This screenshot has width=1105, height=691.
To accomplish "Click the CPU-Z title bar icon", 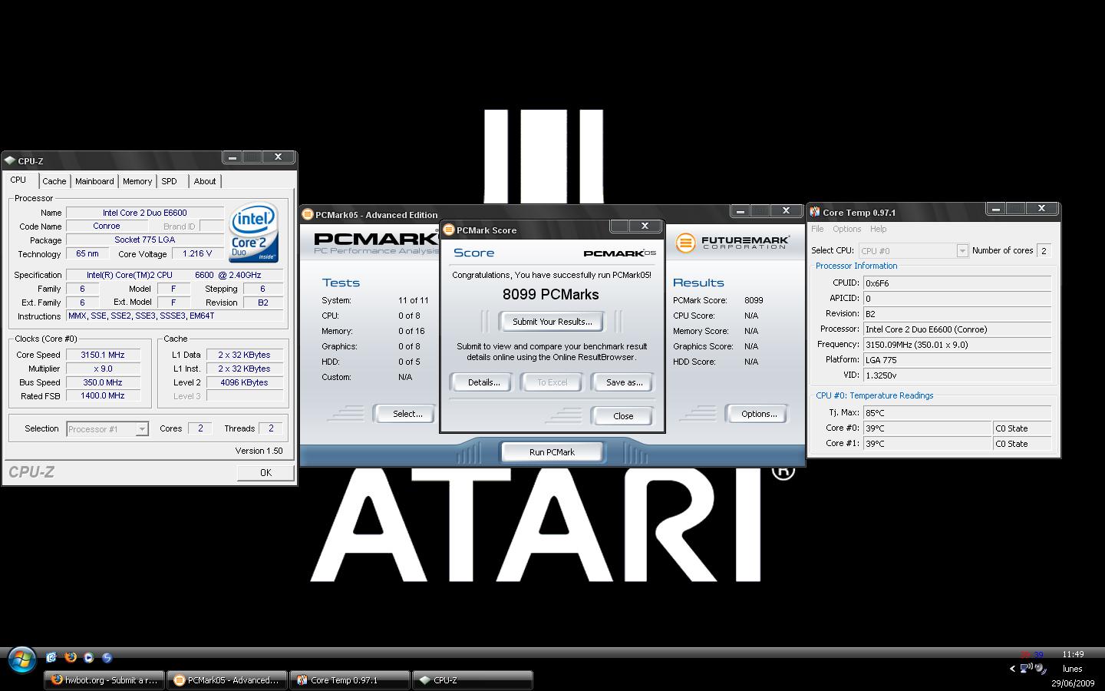I will (9, 161).
